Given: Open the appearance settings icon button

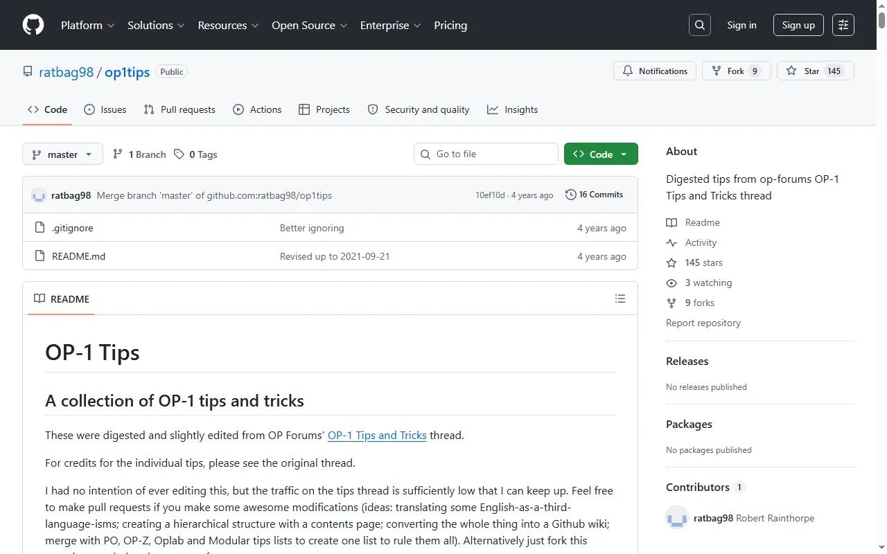Looking at the screenshot, I should (843, 25).
